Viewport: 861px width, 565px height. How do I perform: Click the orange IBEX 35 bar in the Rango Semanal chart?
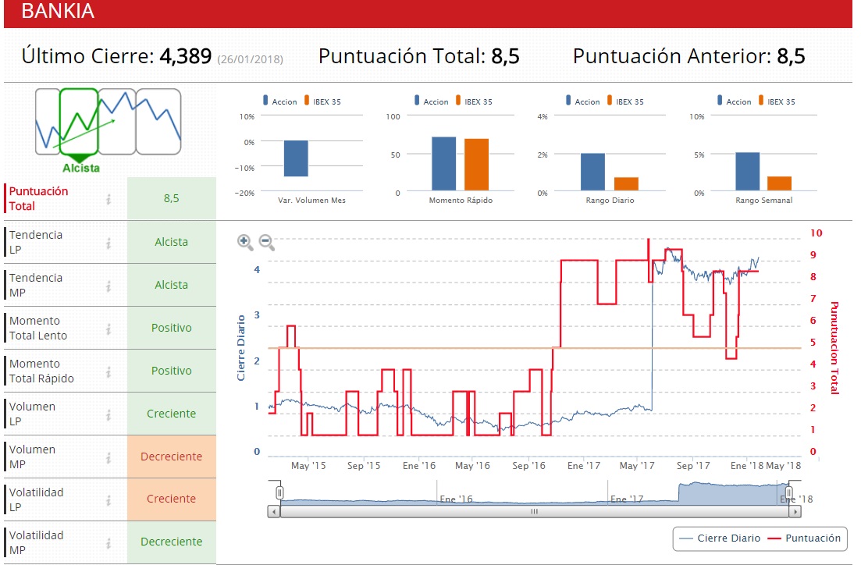click(780, 183)
